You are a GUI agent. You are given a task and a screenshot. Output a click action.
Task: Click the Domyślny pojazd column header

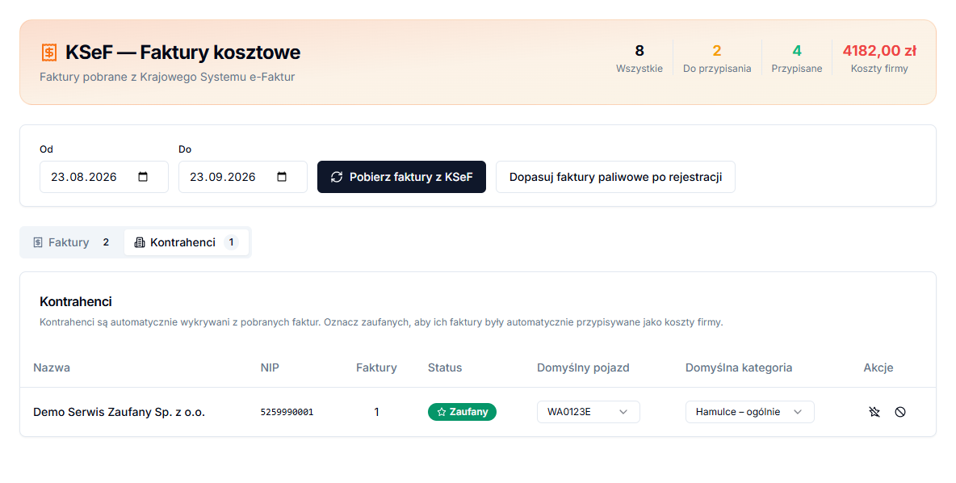tap(583, 367)
